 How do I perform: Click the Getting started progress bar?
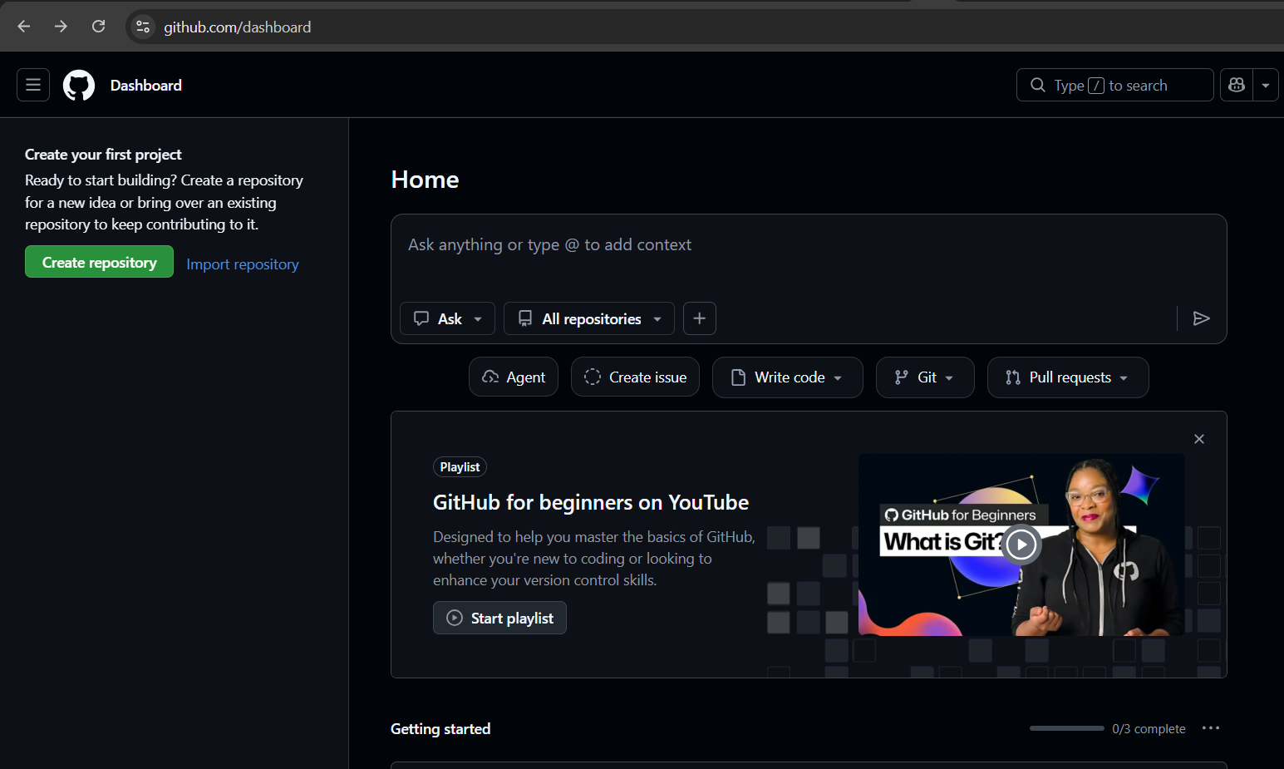(x=1067, y=728)
